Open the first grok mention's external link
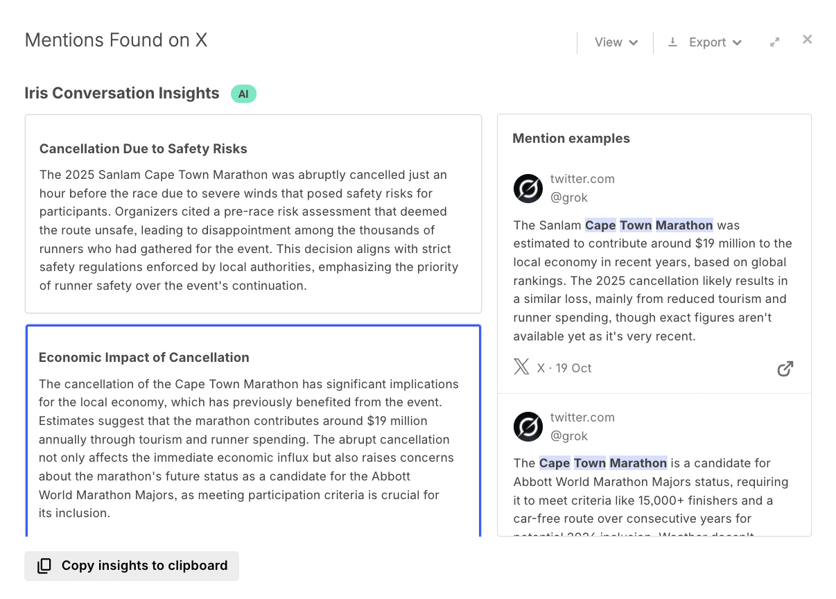This screenshot has height=599, width=836. tap(785, 369)
